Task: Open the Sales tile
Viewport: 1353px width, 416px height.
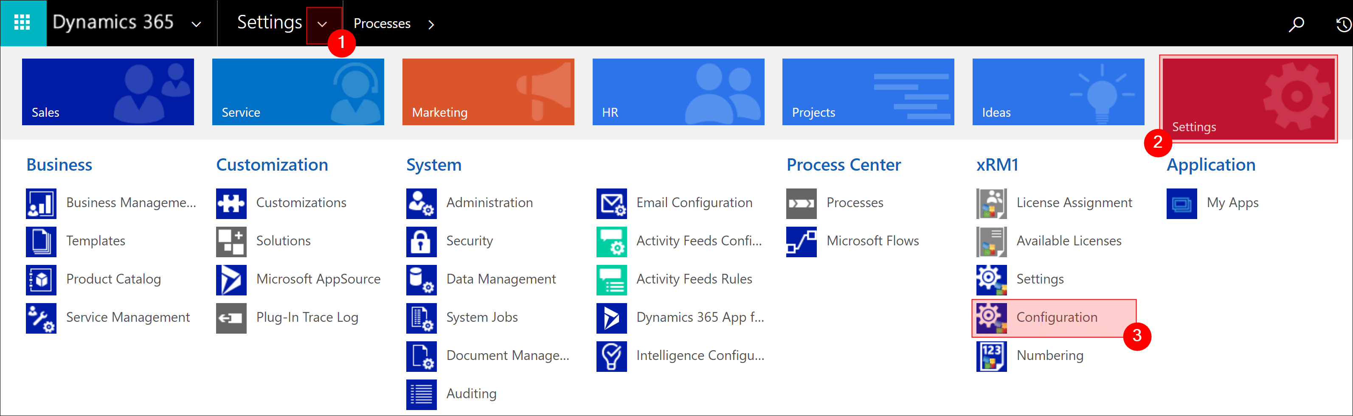Action: [108, 91]
